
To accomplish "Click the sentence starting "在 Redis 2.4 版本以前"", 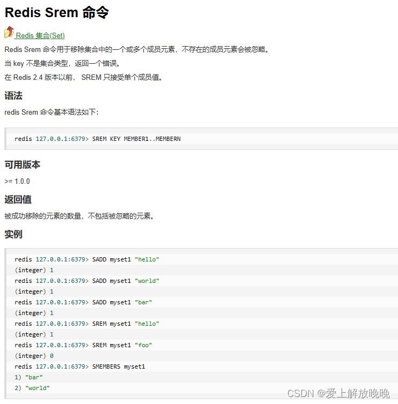I will 83,77.
